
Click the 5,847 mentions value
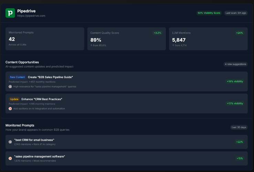click(x=179, y=40)
